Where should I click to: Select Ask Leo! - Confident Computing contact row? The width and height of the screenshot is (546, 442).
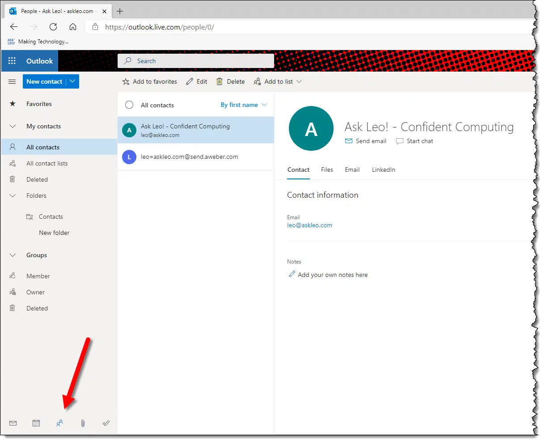point(196,130)
